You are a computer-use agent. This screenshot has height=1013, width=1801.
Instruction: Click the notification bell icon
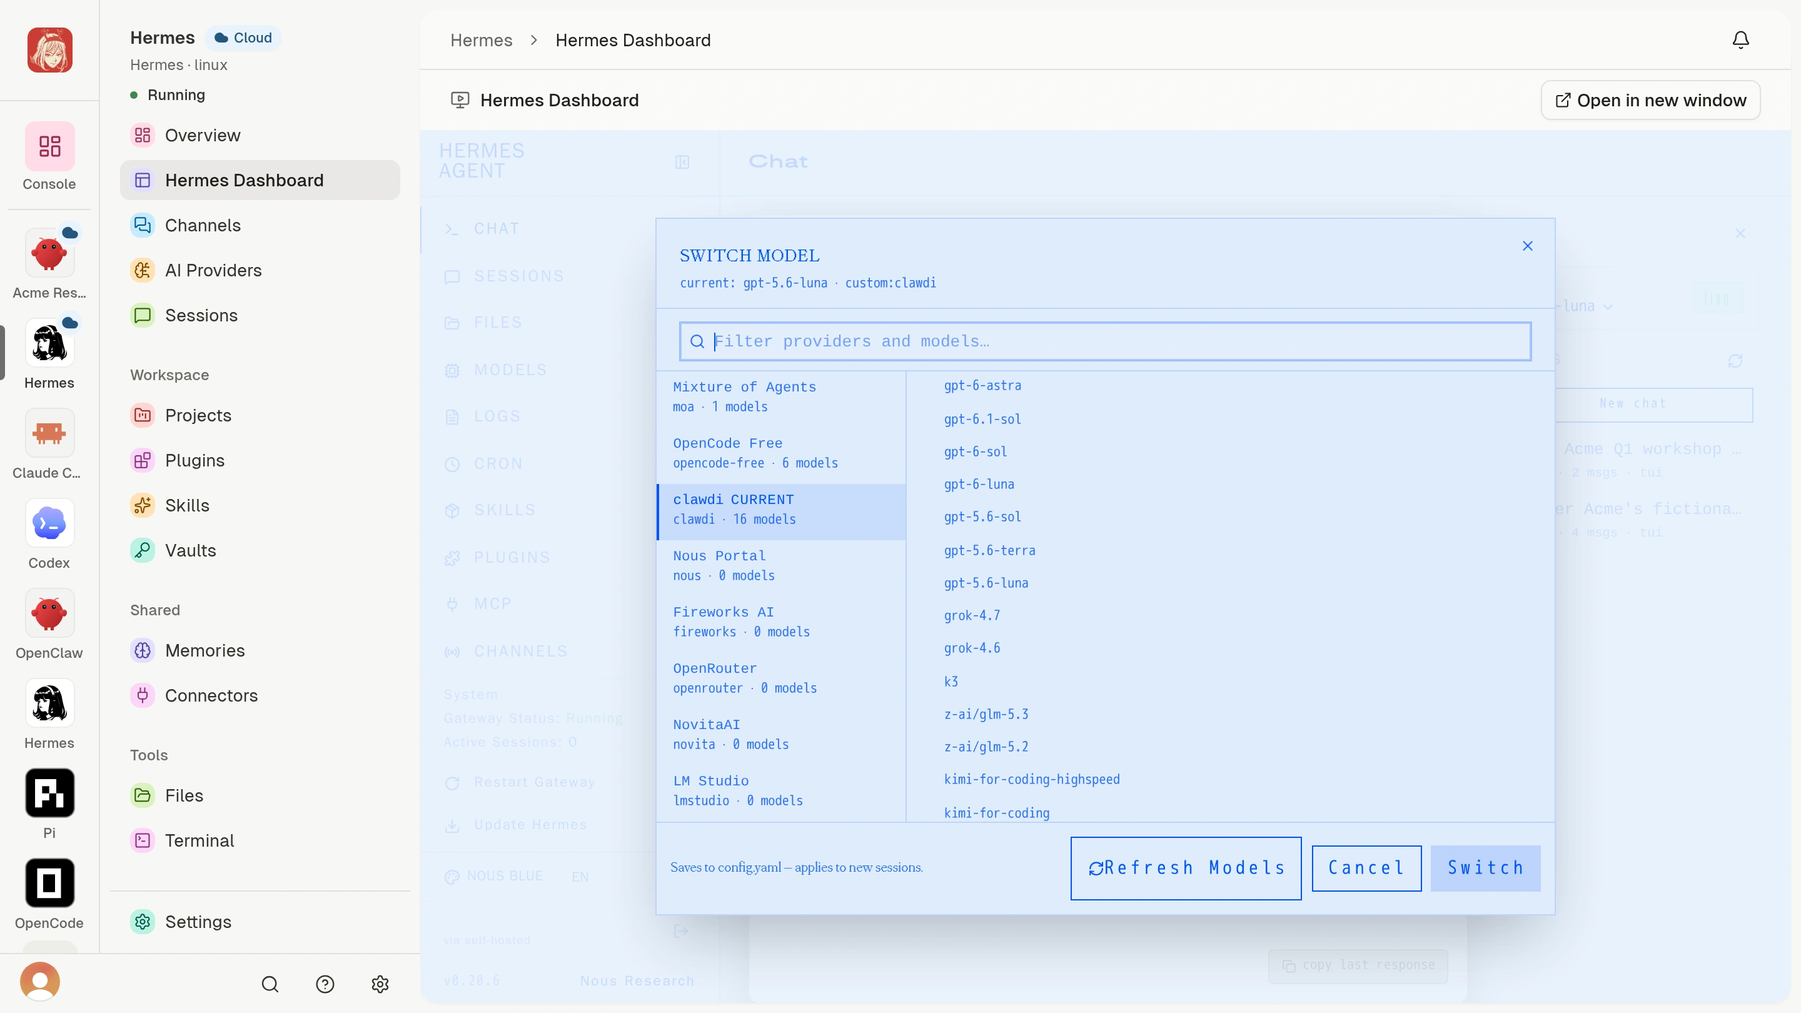coord(1741,40)
